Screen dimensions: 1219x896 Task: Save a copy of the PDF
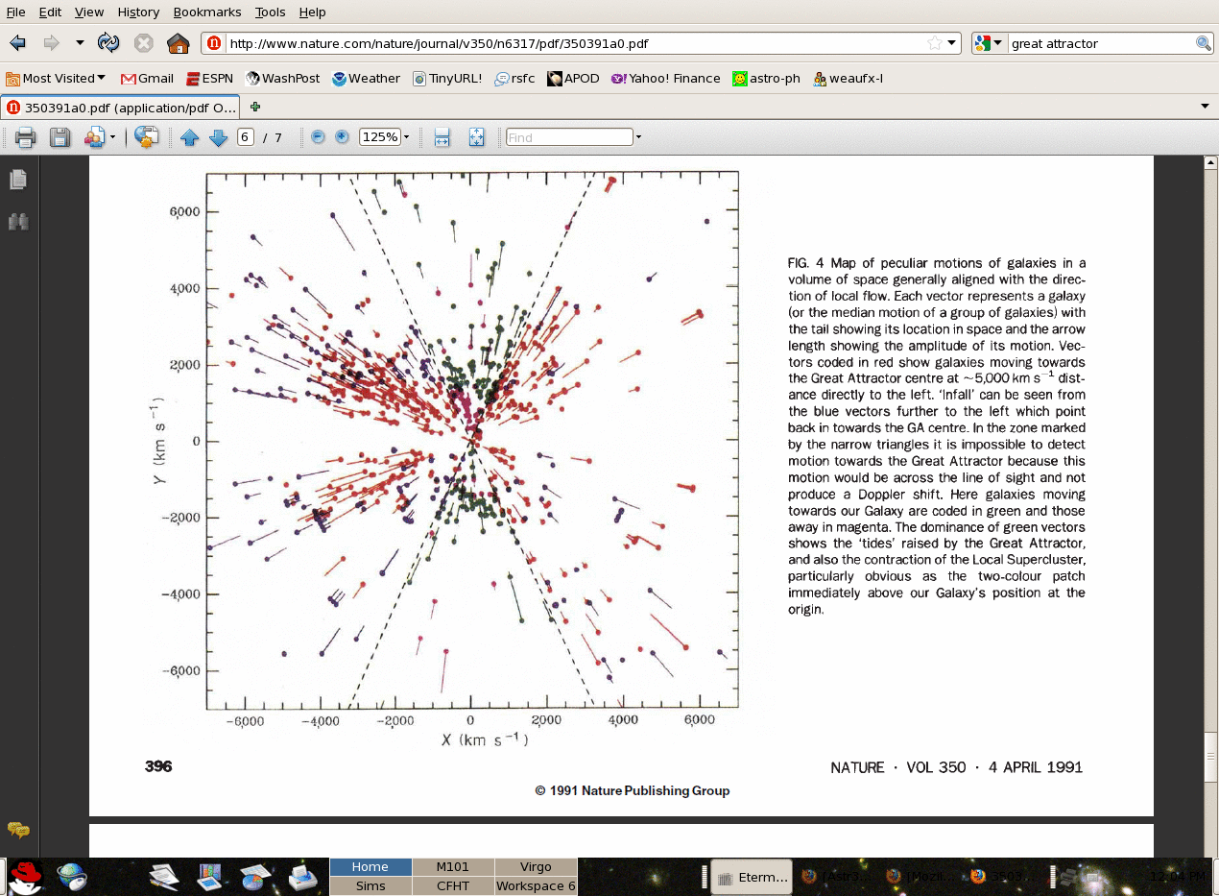(60, 137)
